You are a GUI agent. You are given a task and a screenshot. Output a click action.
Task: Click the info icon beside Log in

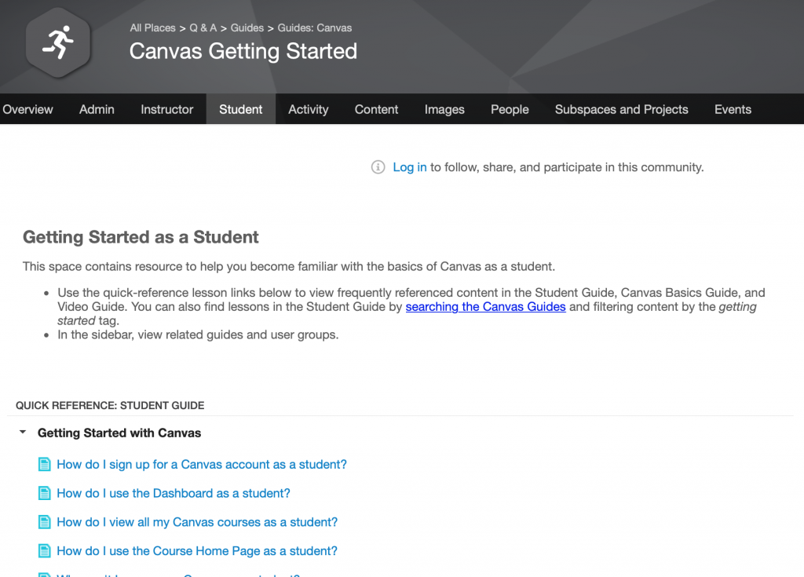pos(378,167)
